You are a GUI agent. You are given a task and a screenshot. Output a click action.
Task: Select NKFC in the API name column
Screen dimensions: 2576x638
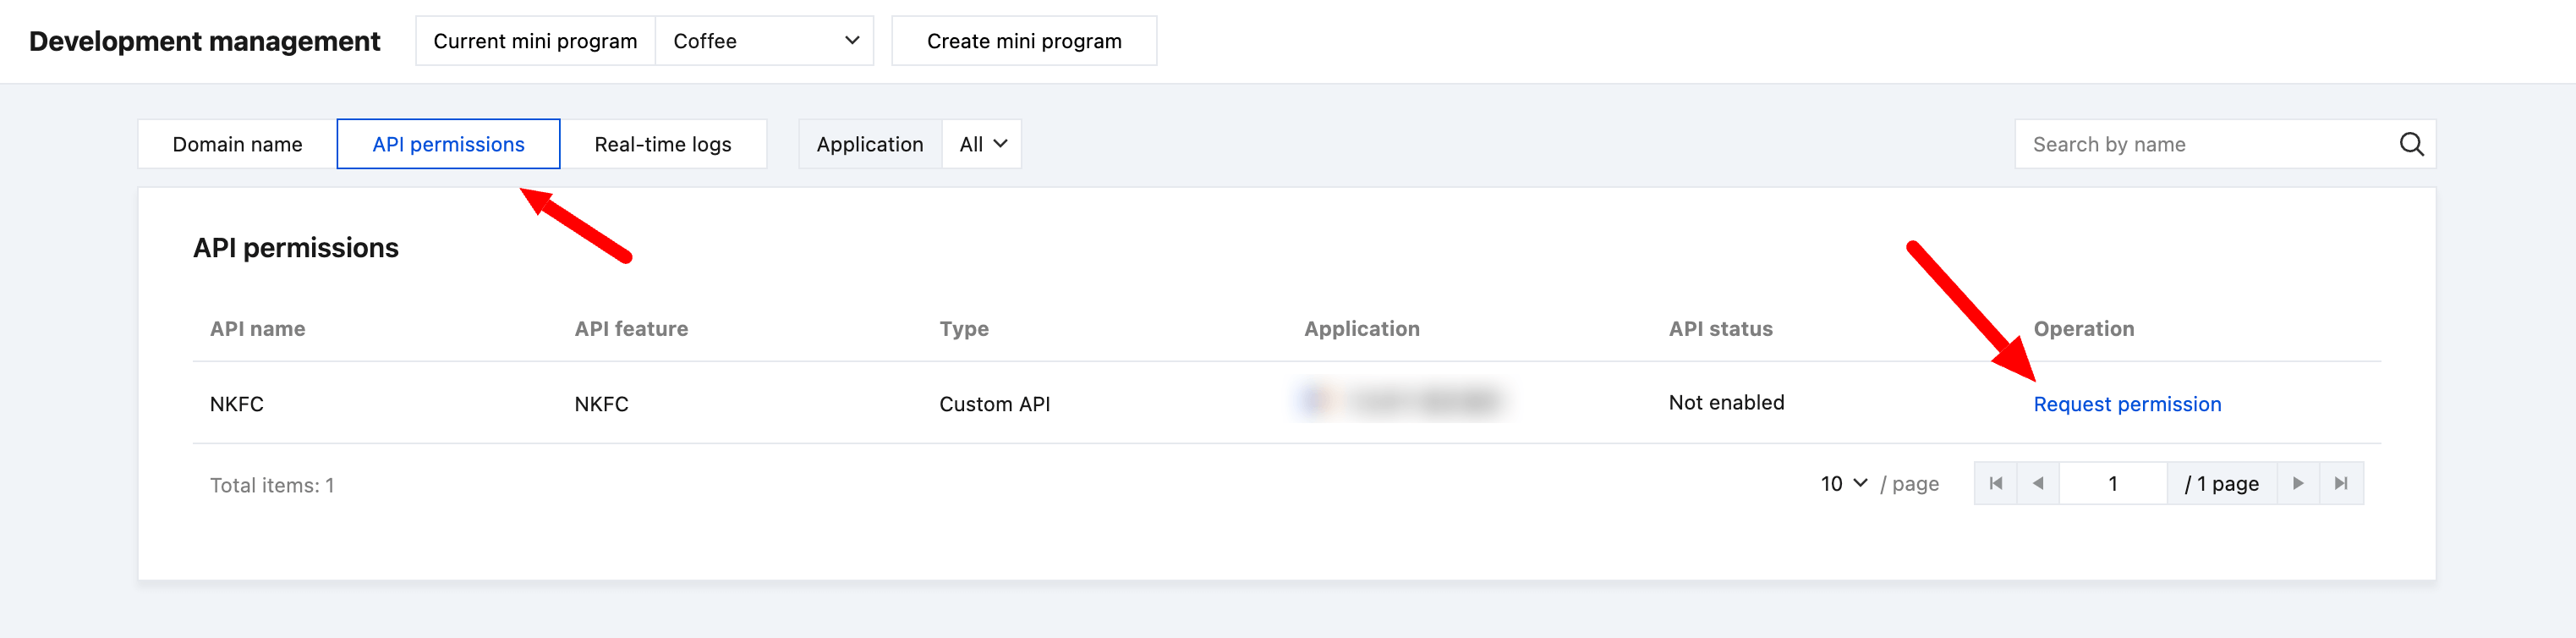[237, 404]
